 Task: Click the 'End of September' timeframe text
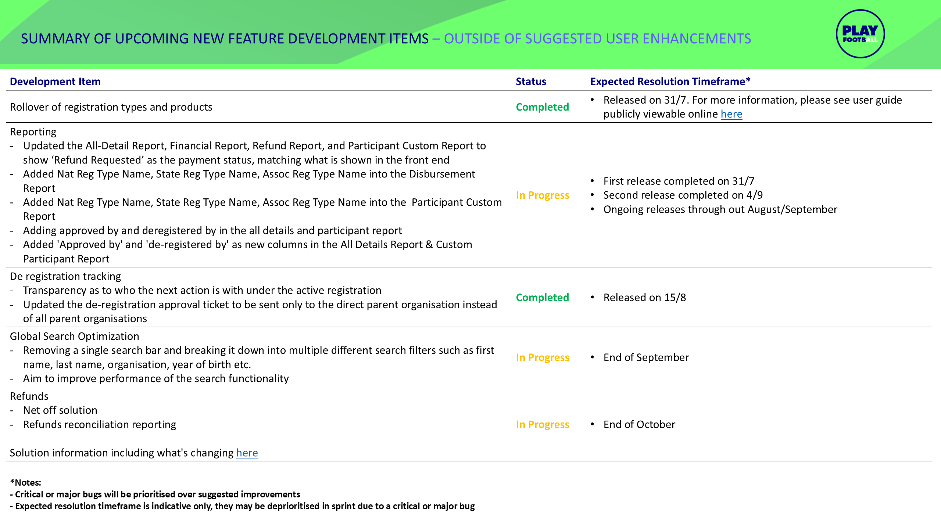(x=646, y=357)
